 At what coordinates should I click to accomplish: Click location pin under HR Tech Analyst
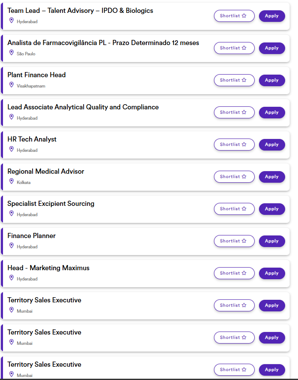click(12, 149)
